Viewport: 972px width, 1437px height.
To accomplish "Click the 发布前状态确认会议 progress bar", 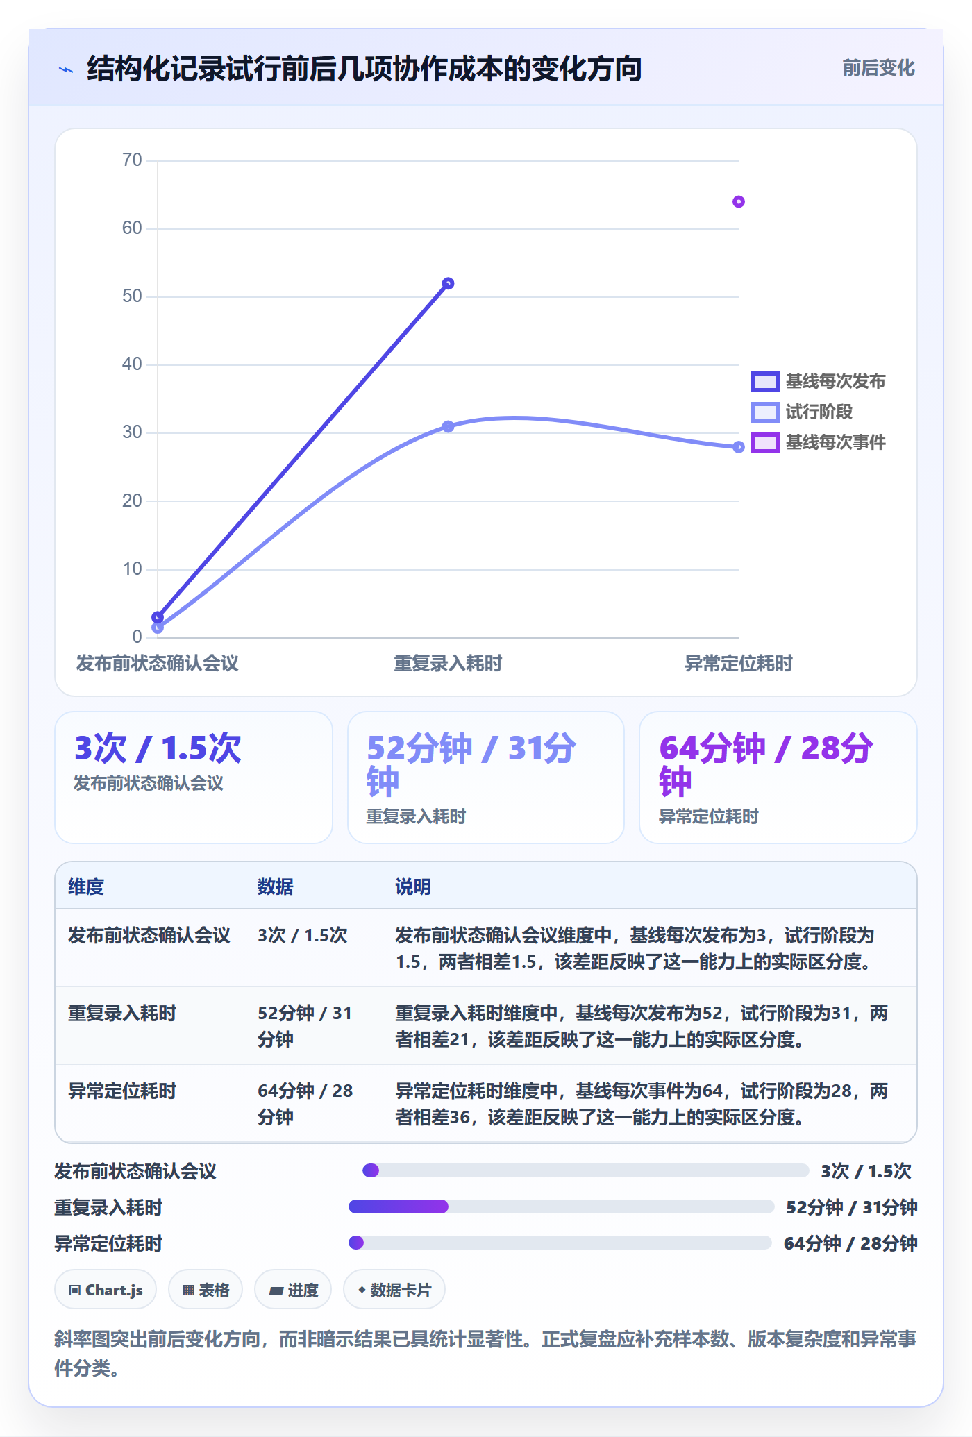I will pyautogui.click(x=586, y=1171).
